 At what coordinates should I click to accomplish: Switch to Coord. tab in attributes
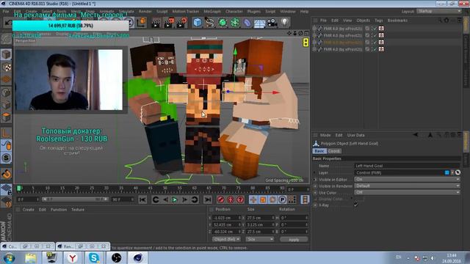coord(333,151)
